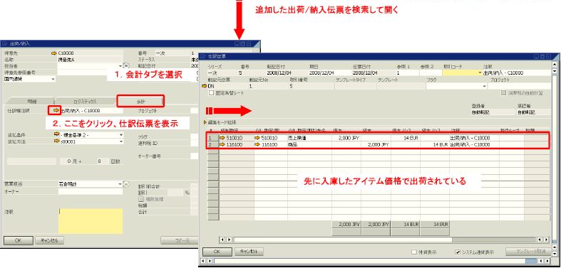Open the sales employee dropdown
Viewport: 561px width, 273px height.
tap(120, 184)
